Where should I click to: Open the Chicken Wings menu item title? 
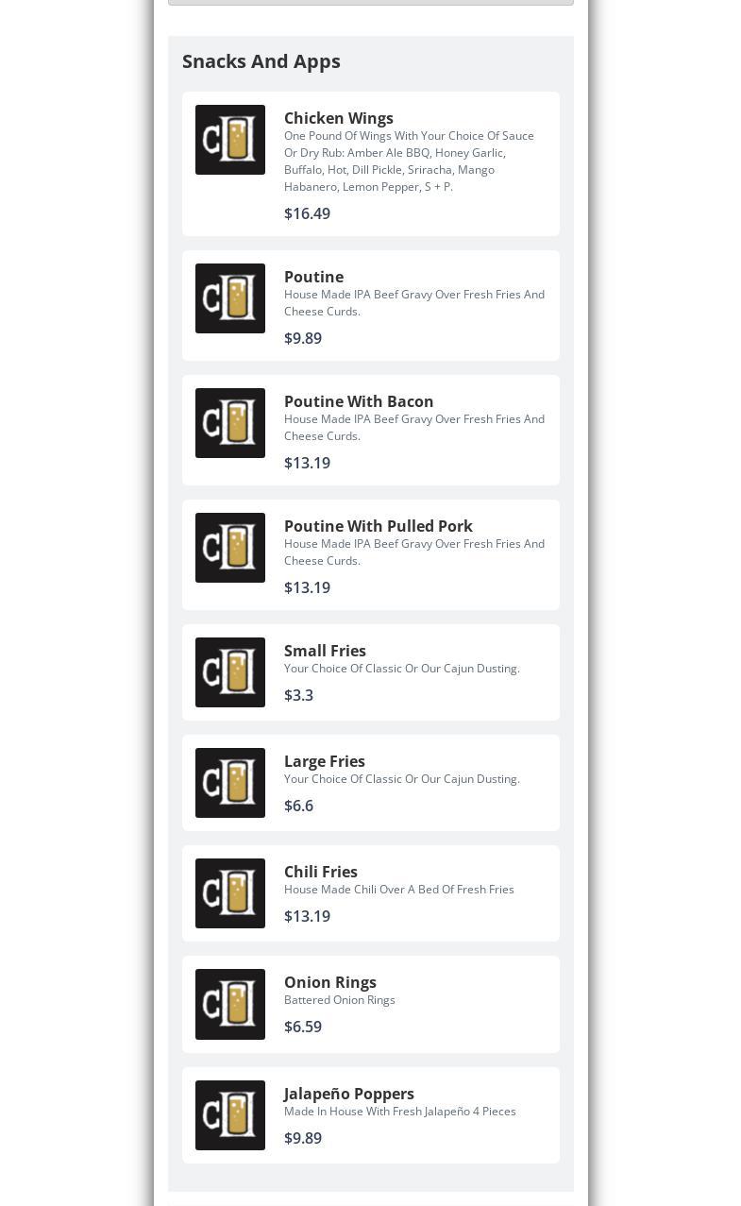pyautogui.click(x=339, y=118)
